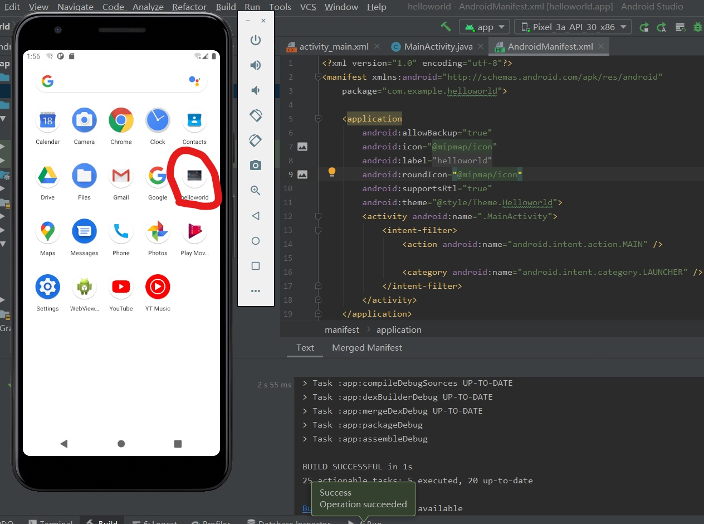Screen dimensions: 704x524
Task: Open the Calendar app on emulator
Action: point(47,120)
